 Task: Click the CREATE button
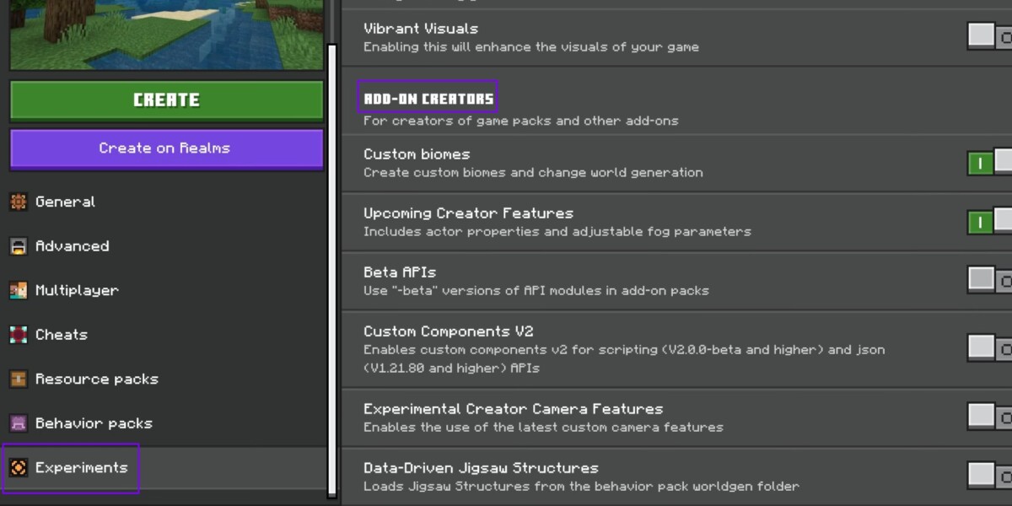pos(166,100)
